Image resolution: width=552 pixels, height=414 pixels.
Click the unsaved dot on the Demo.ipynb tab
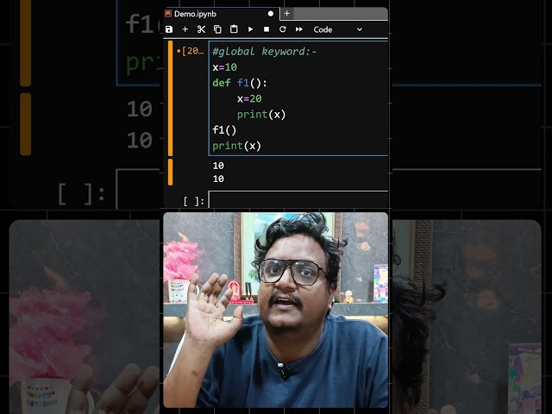pos(270,14)
